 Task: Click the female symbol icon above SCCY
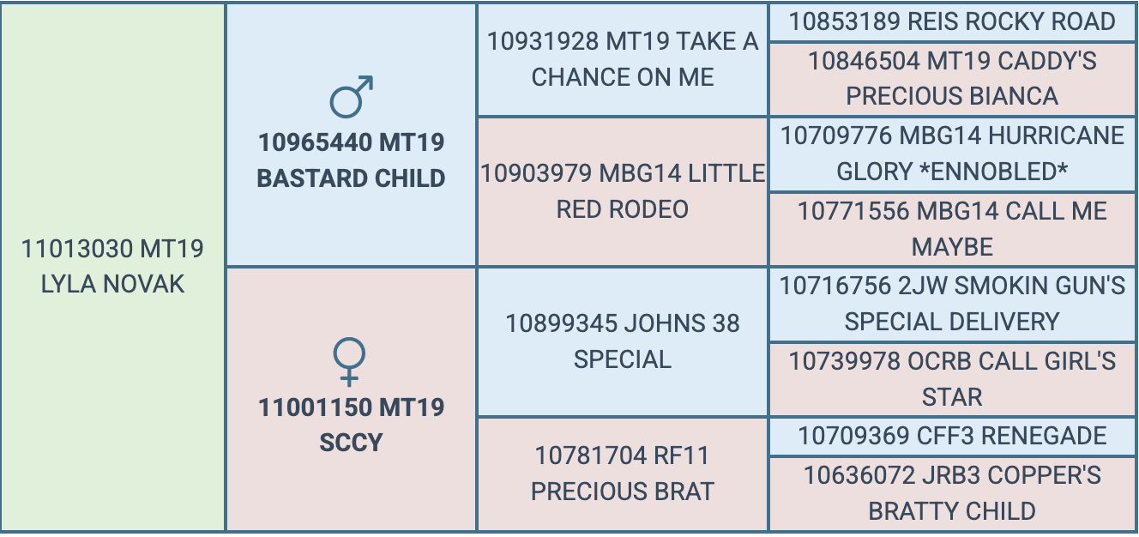click(x=349, y=361)
